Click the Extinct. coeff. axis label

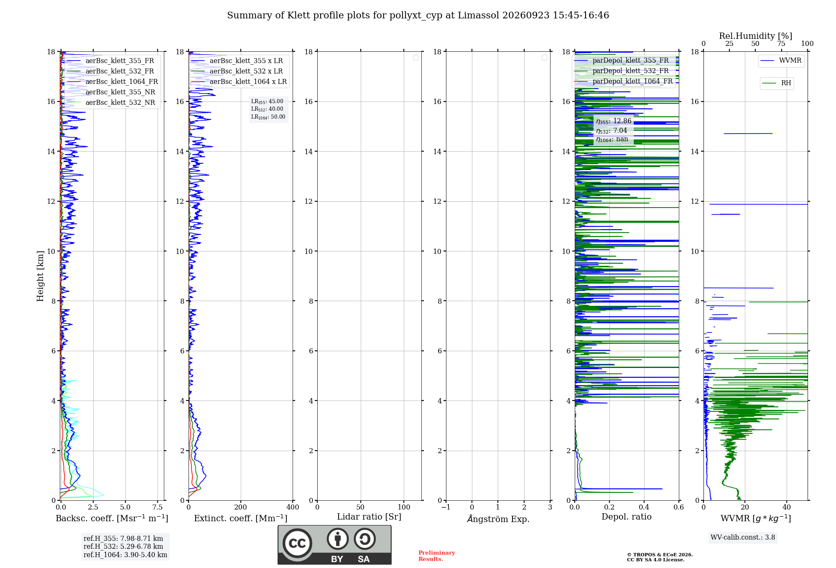[241, 518]
